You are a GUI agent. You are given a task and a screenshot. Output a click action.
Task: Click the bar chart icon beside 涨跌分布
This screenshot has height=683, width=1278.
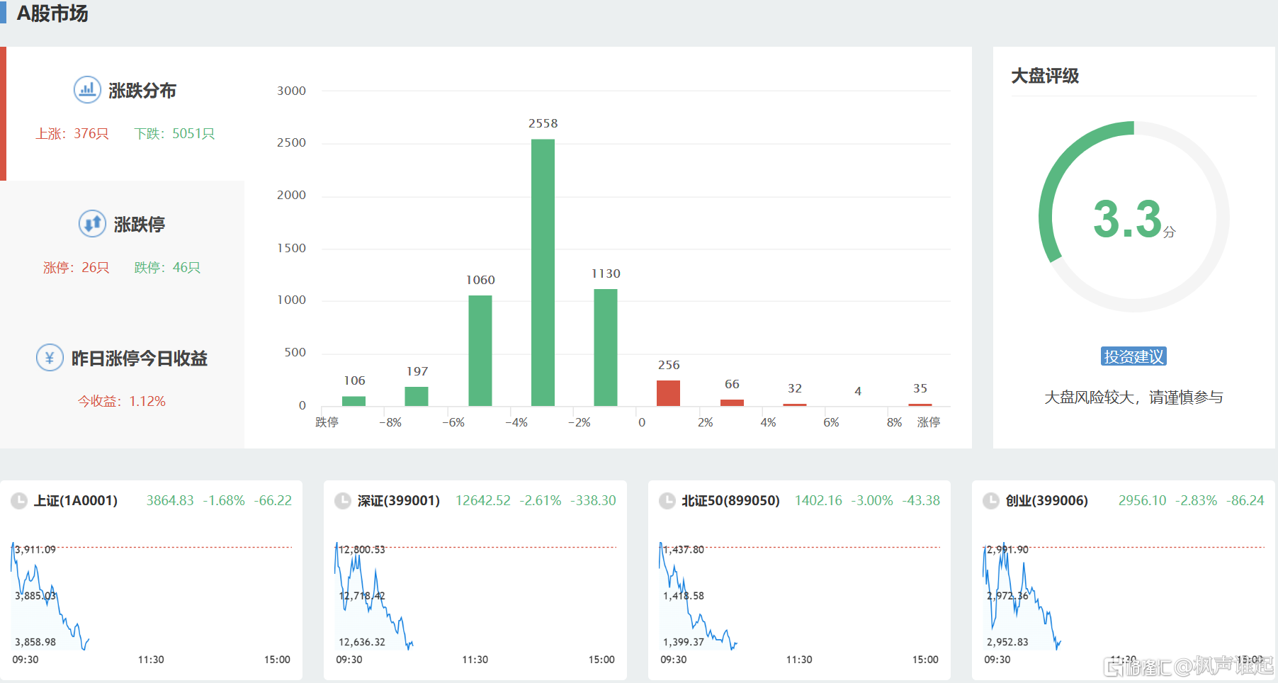pos(87,90)
